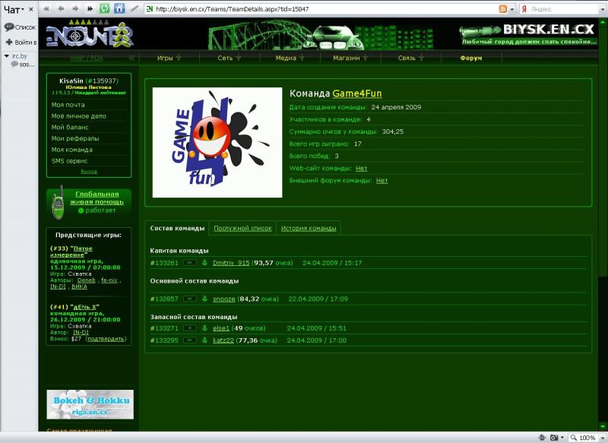Select the Состав команды tab

pyautogui.click(x=177, y=228)
